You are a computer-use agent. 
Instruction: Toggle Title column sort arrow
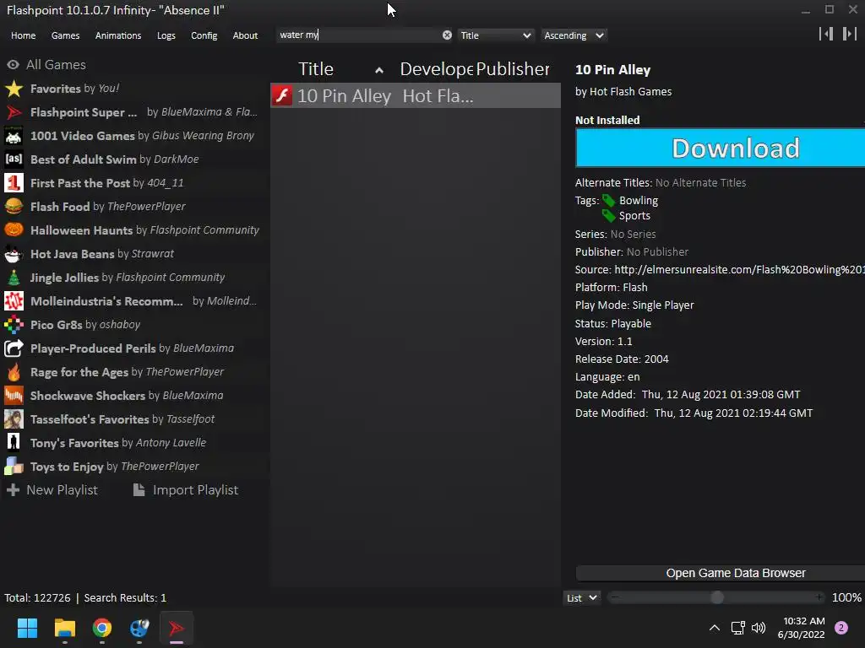point(379,70)
